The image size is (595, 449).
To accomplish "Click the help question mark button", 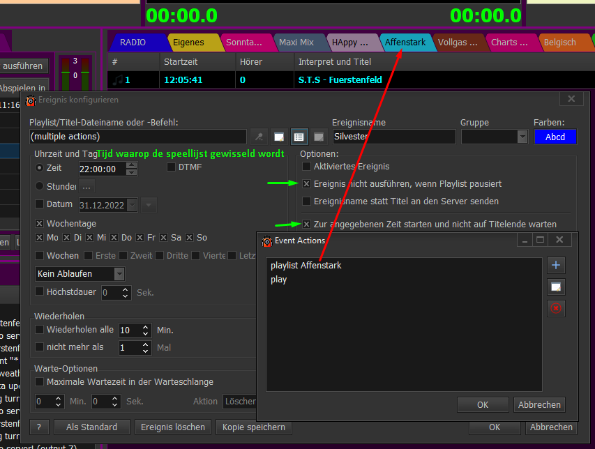I will coord(39,427).
